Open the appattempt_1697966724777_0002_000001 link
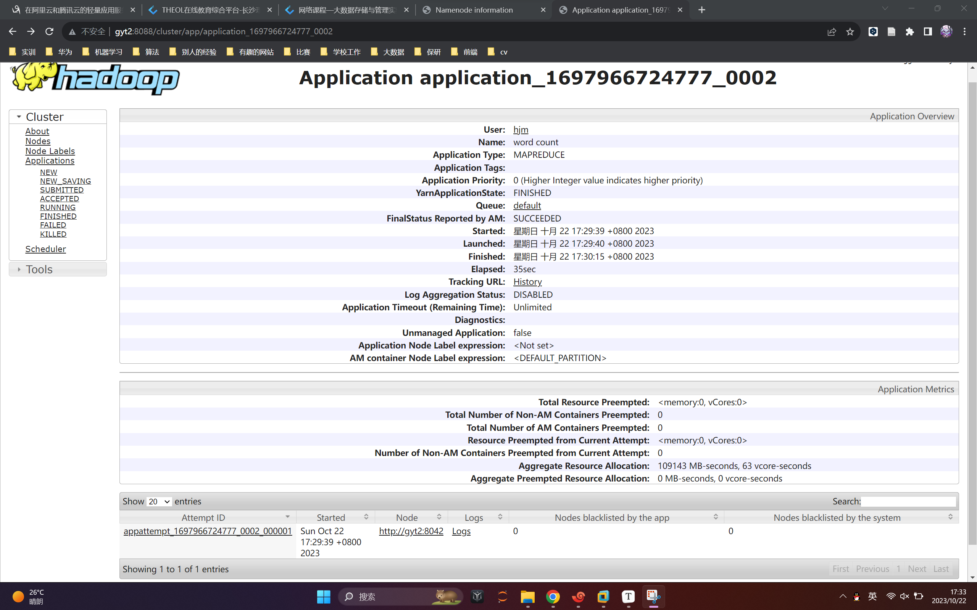Screen dimensions: 977x610 click(208, 531)
